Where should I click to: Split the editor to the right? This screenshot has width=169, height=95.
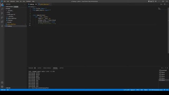click(165, 4)
